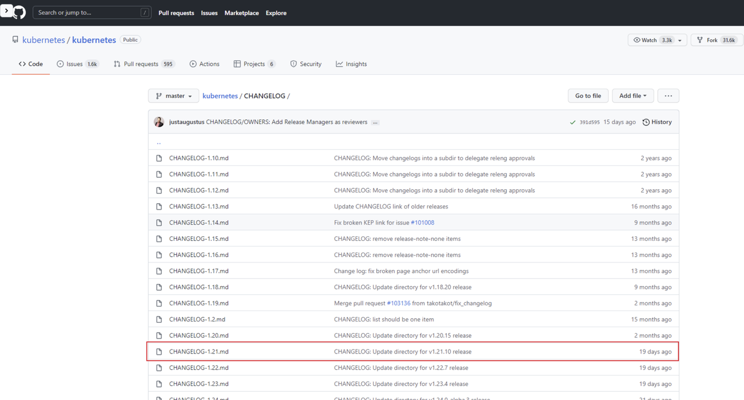Click the green commit status checkmark
Screen dimensions: 744x400
pos(574,122)
